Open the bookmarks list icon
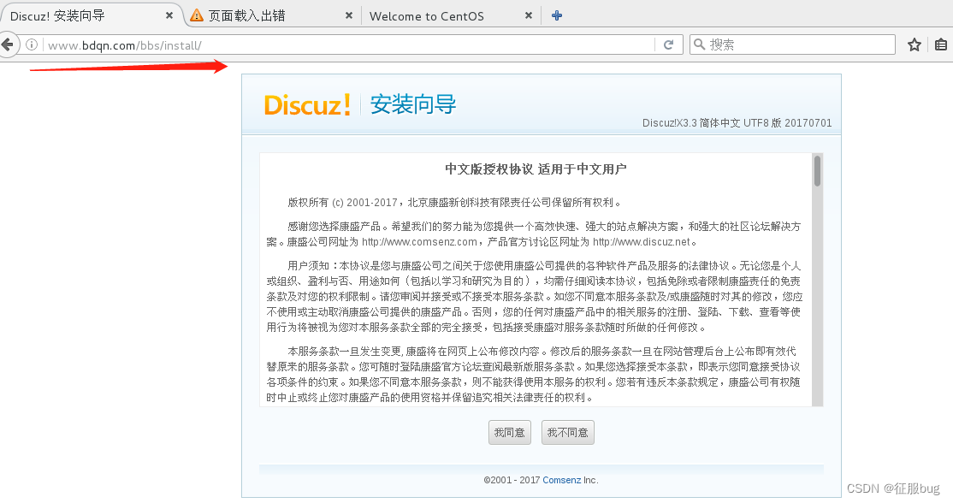Screen dimensions: 953x503 click(x=941, y=44)
